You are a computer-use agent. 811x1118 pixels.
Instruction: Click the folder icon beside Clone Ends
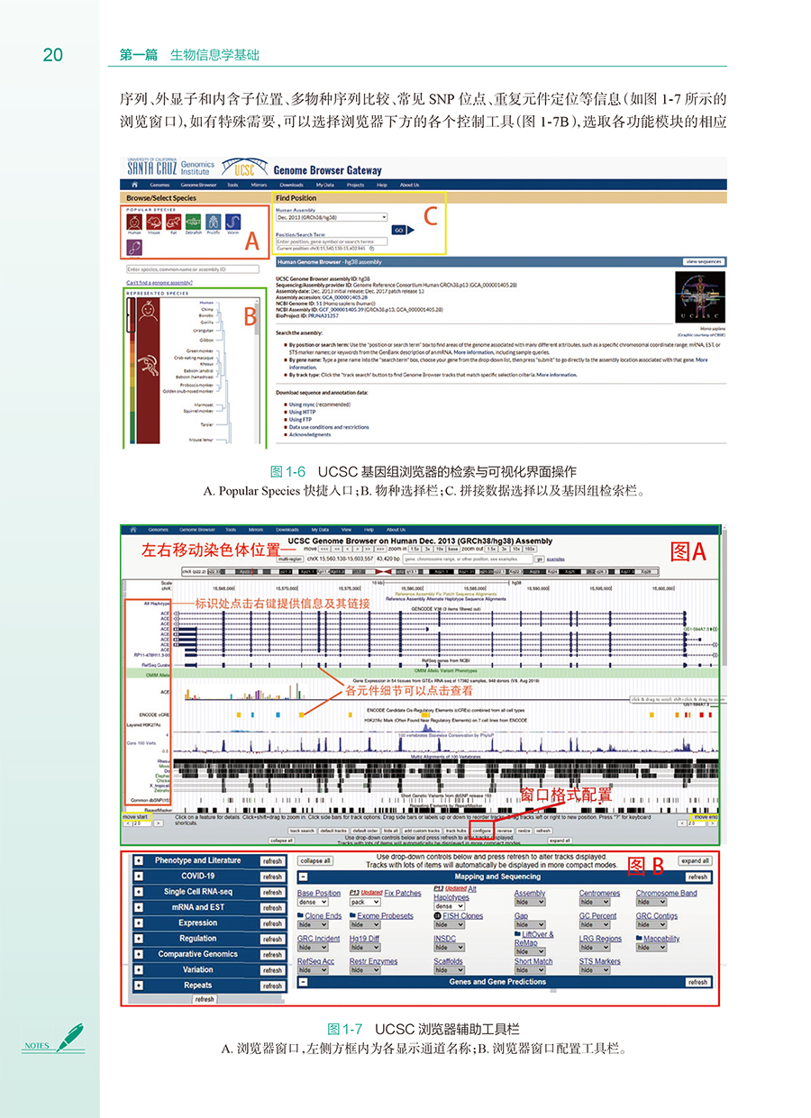click(300, 916)
